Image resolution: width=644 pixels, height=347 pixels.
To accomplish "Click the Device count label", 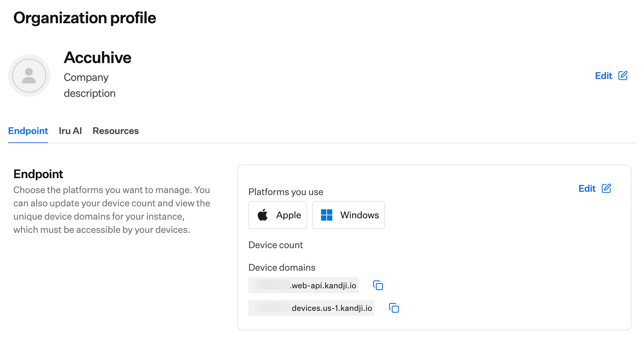I will click(x=276, y=245).
